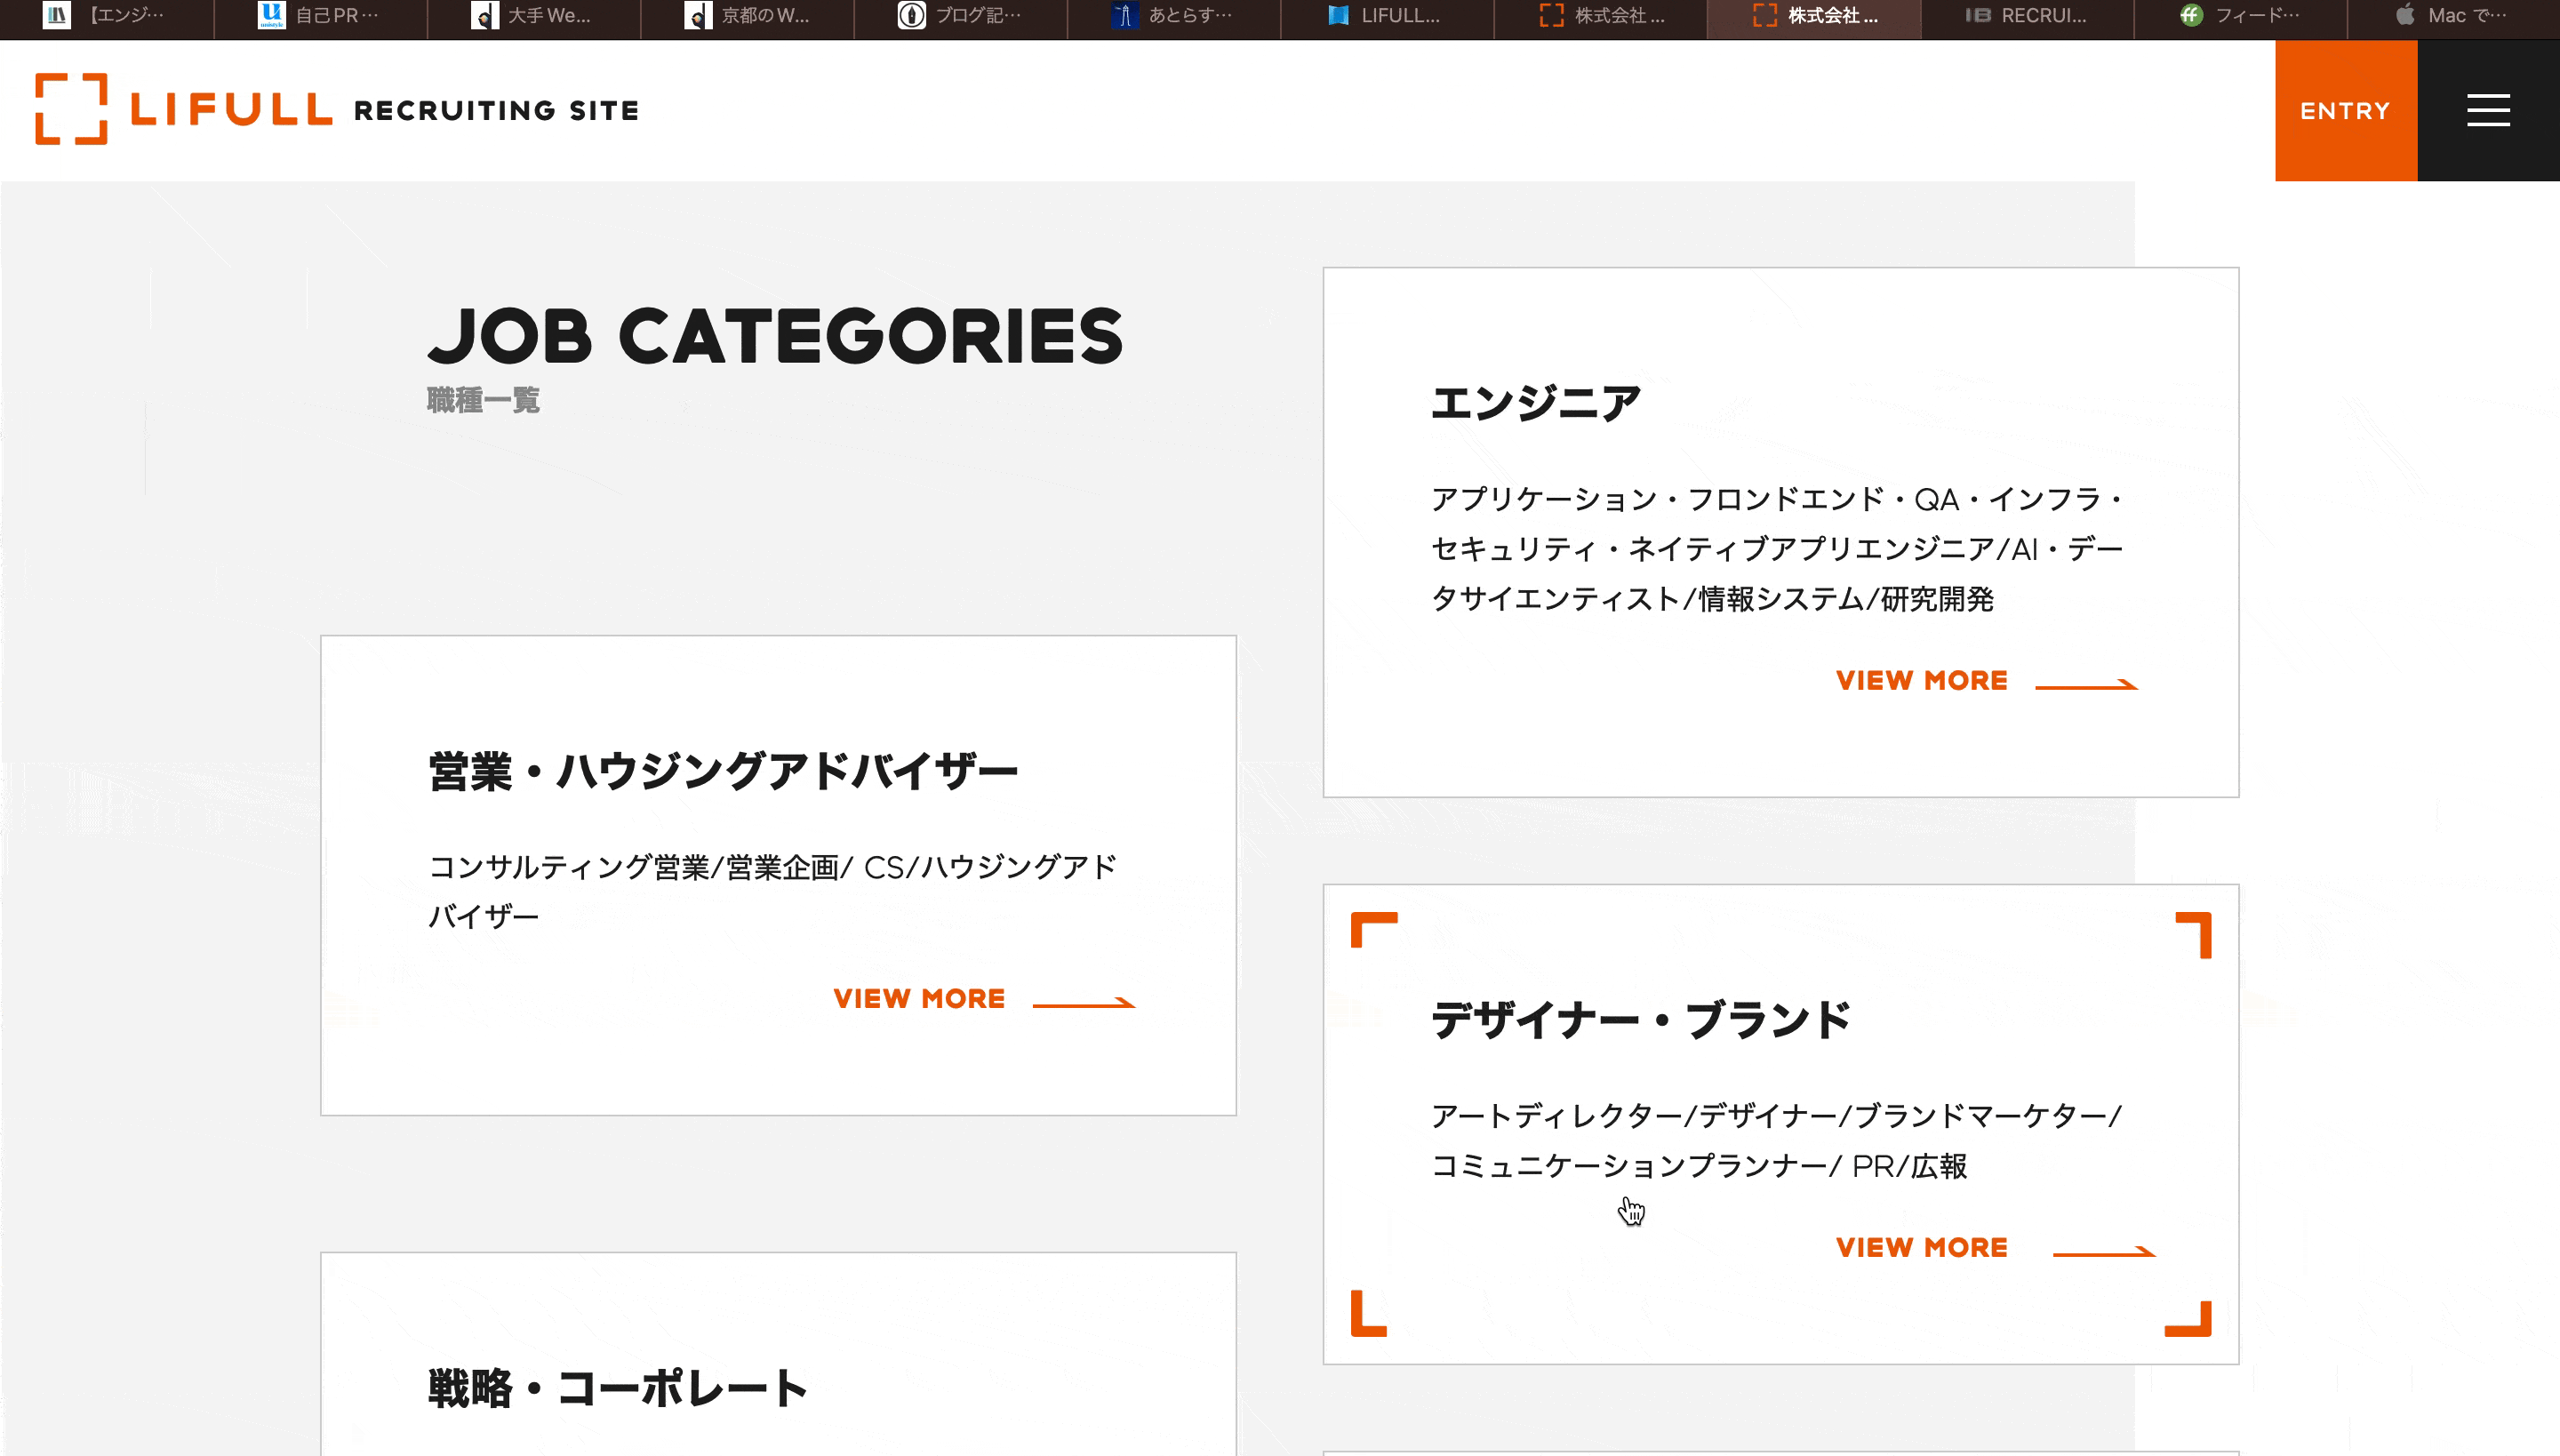Open VIEW MORE for デザイナー・ブランド
This screenshot has height=1456, width=2560.
[x=1921, y=1248]
